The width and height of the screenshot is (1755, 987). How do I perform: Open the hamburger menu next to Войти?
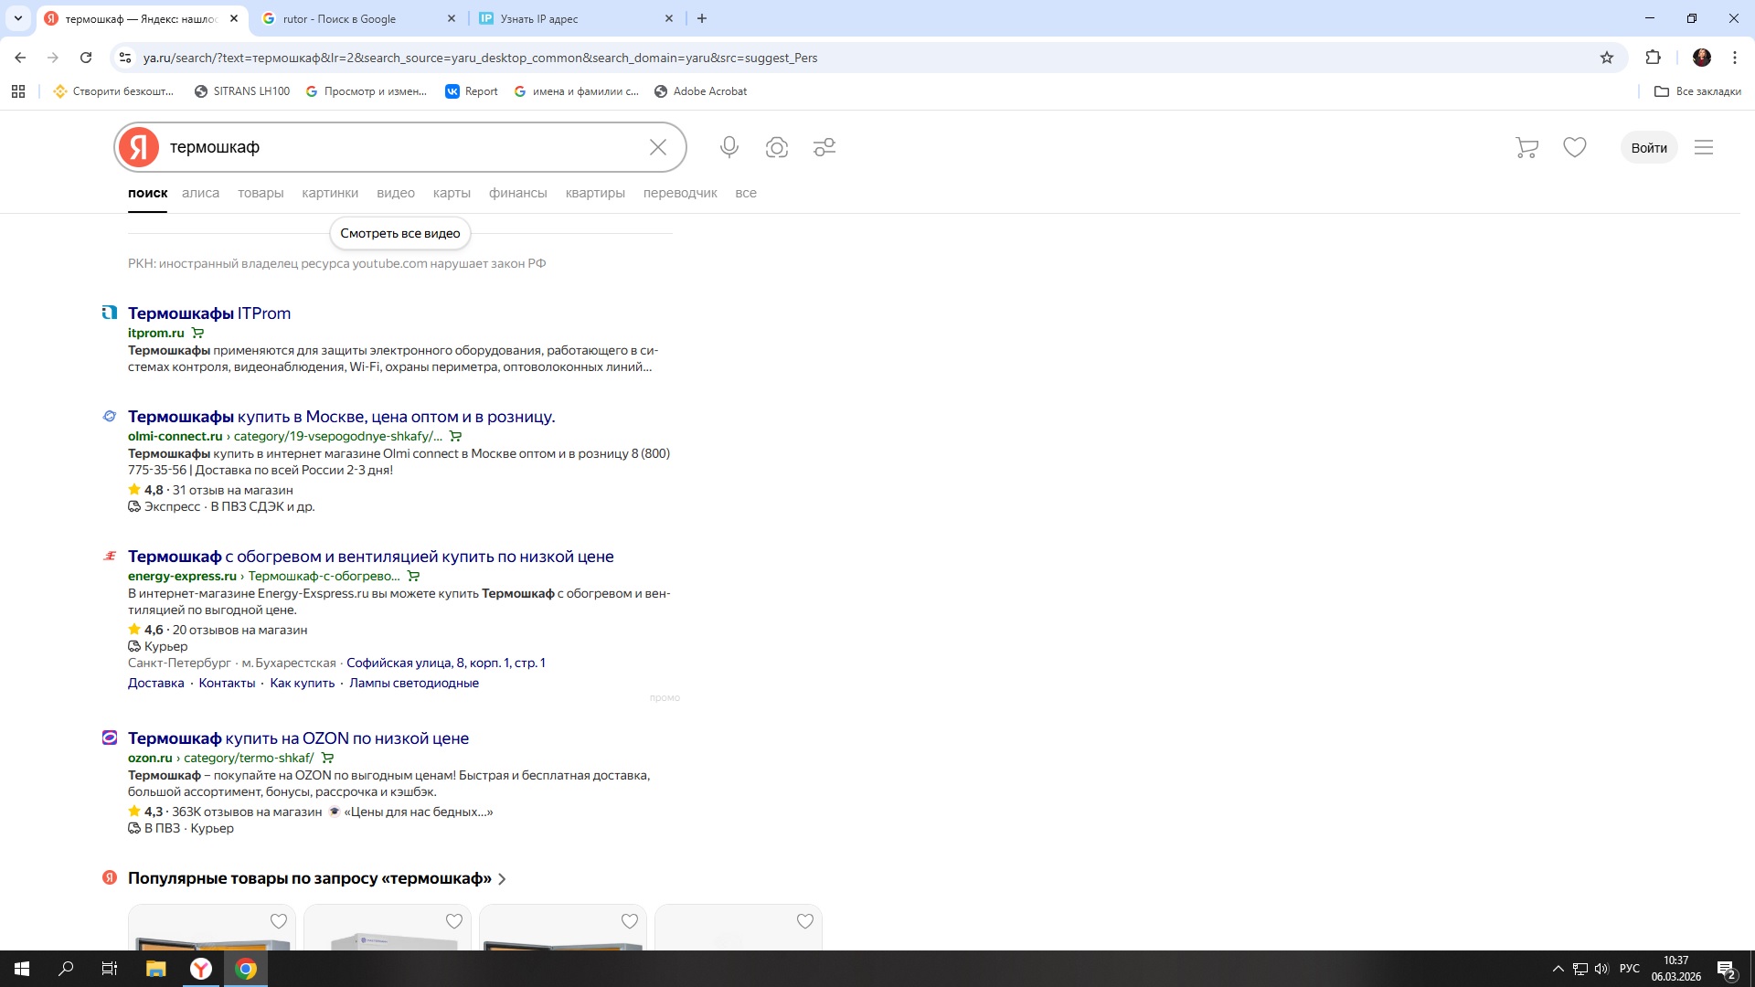tap(1703, 147)
